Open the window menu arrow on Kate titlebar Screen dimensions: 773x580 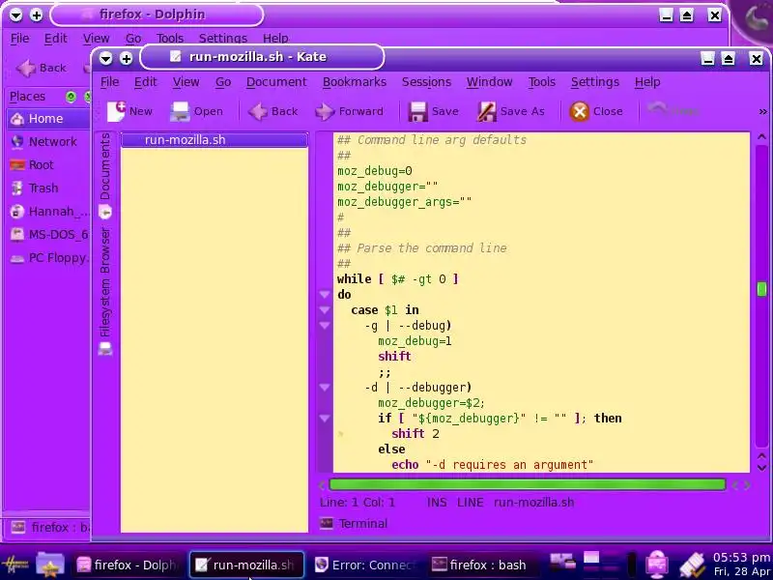(105, 59)
